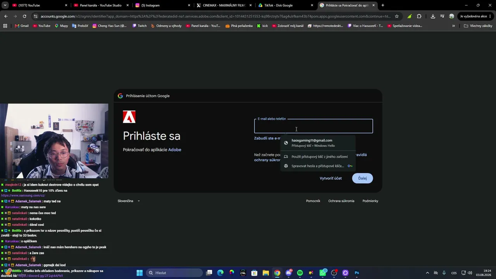Open the Gmail bookmark
The image size is (496, 279).
[22, 26]
